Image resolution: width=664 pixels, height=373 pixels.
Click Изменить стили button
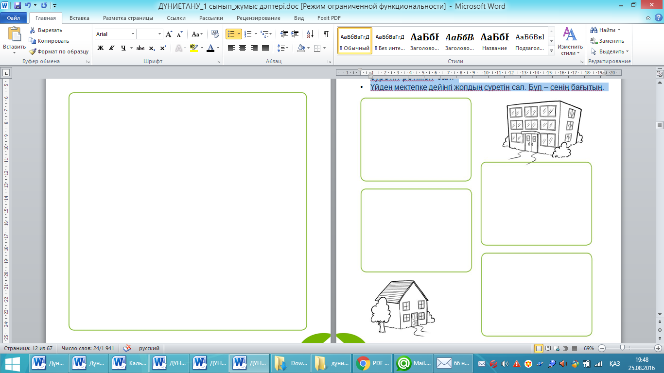pyautogui.click(x=570, y=41)
